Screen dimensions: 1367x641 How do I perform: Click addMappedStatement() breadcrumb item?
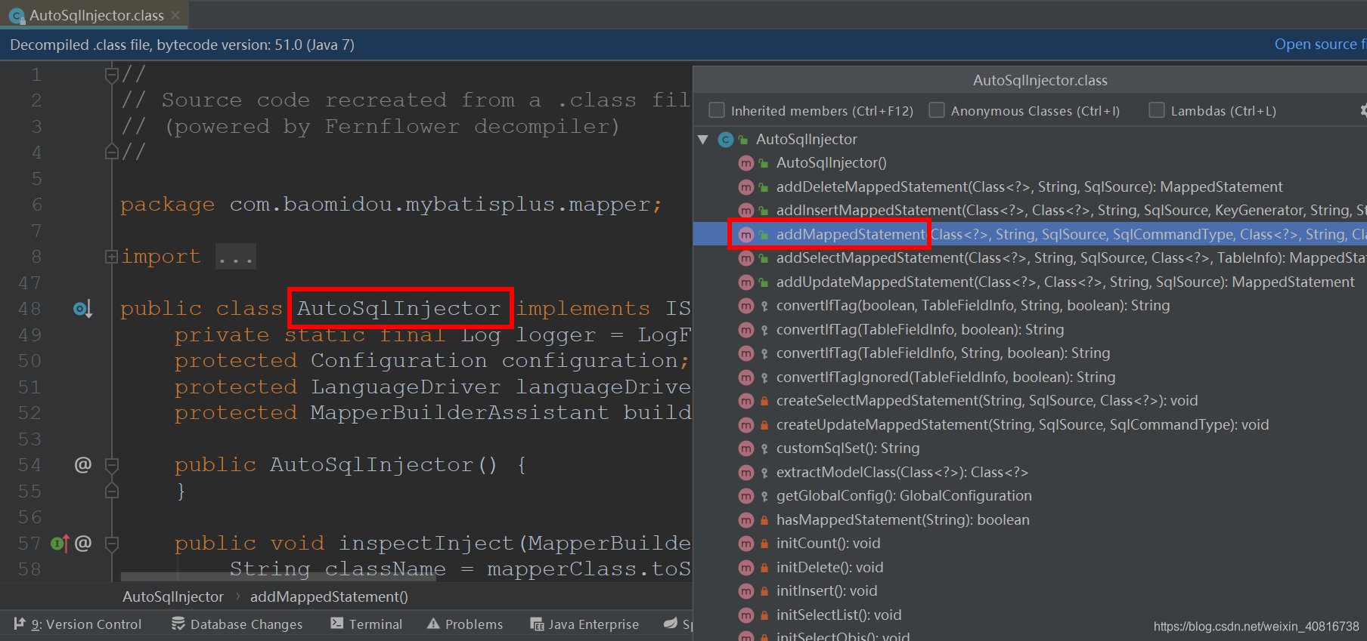pos(329,596)
